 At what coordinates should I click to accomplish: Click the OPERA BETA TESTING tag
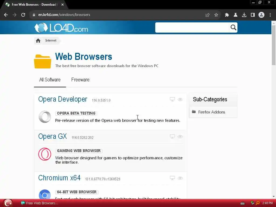(x=76, y=113)
